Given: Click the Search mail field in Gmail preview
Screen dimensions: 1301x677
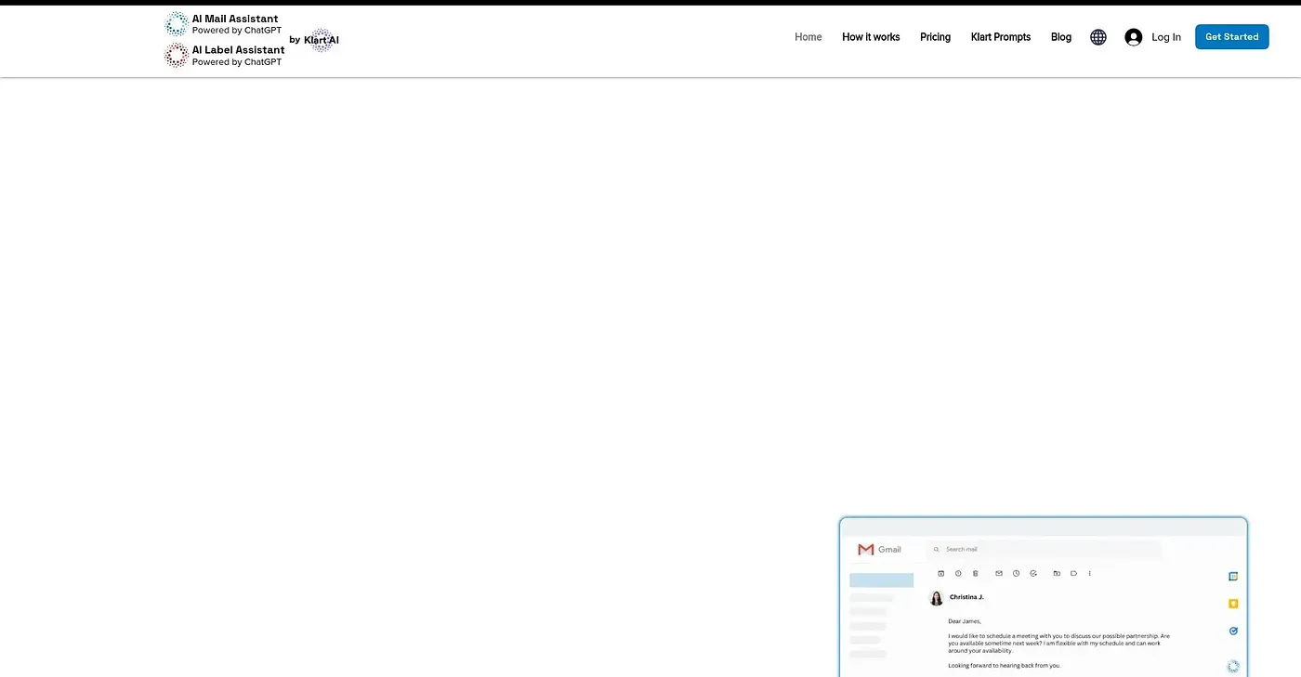Looking at the screenshot, I should point(1045,549).
